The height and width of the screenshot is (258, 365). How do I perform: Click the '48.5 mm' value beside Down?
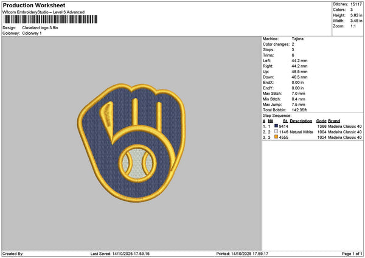(x=299, y=77)
